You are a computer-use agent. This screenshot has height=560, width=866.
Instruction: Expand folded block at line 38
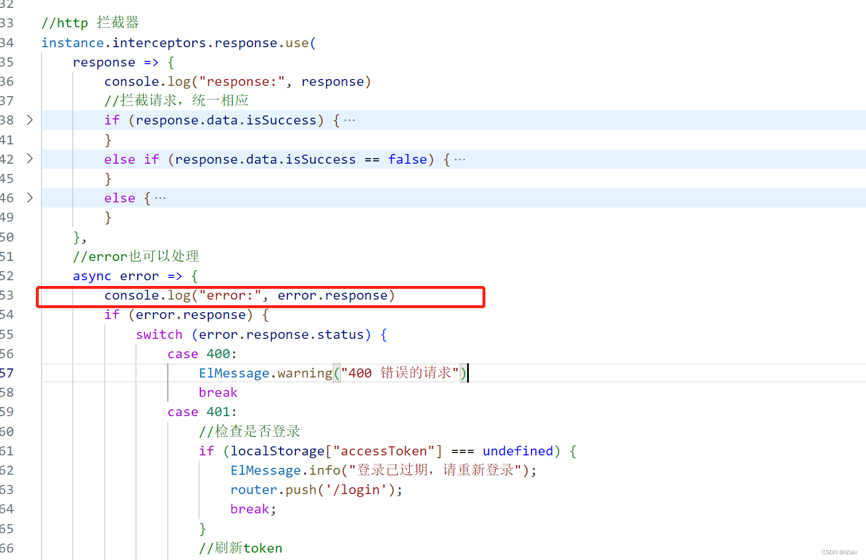30,120
